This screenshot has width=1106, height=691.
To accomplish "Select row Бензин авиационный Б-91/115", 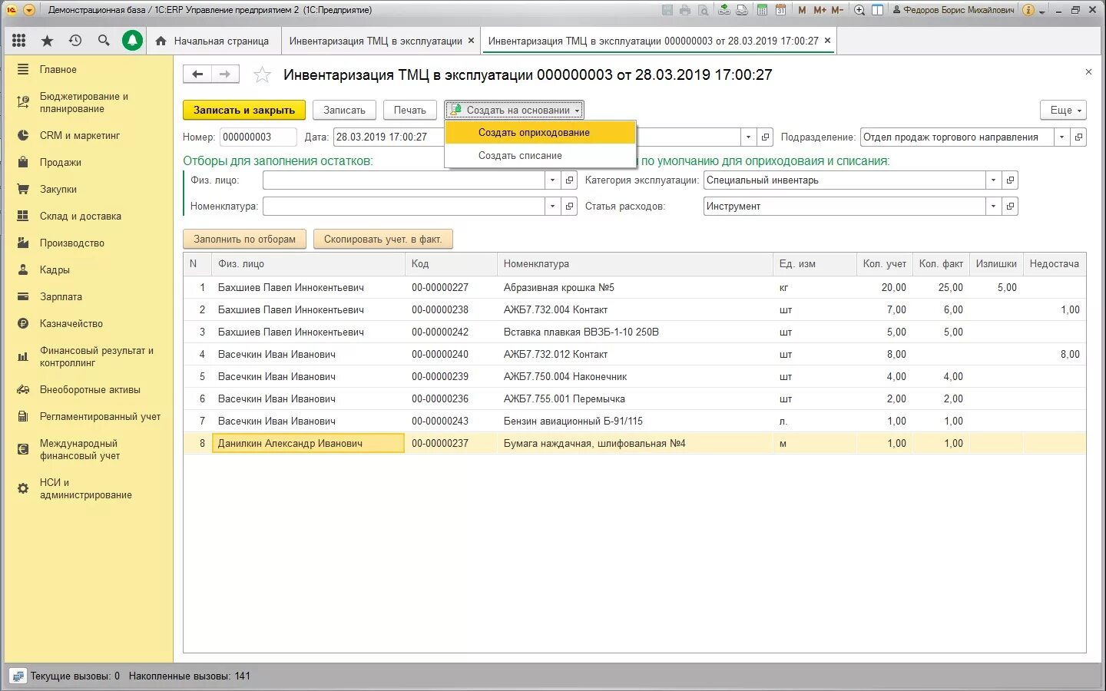I will (x=634, y=421).
